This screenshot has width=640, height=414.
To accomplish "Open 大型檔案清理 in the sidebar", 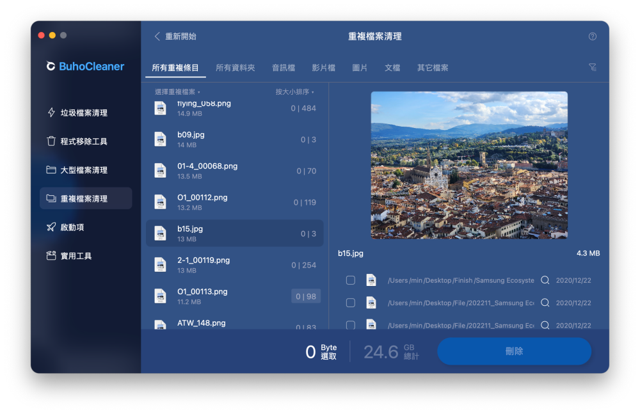I will pos(86,170).
